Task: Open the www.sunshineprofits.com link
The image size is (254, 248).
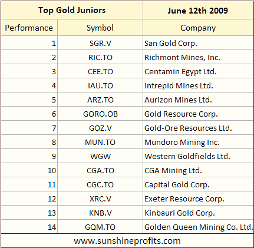Action: pos(127,241)
